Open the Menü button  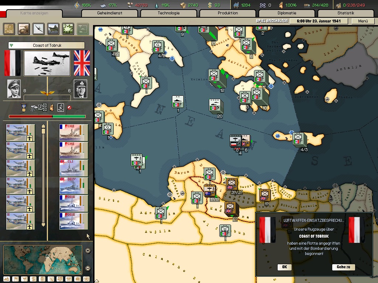pos(363,21)
